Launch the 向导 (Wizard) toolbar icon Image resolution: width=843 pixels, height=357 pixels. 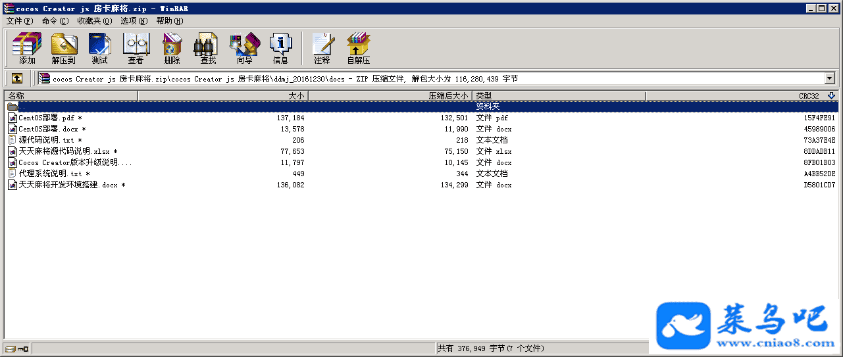coord(244,48)
